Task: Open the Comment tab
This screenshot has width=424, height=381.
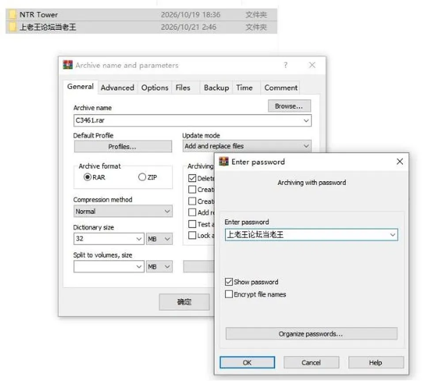Action: coord(281,87)
